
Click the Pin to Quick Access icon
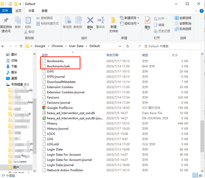(6, 20)
